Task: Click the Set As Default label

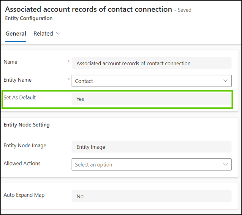Action: pyautogui.click(x=20, y=97)
